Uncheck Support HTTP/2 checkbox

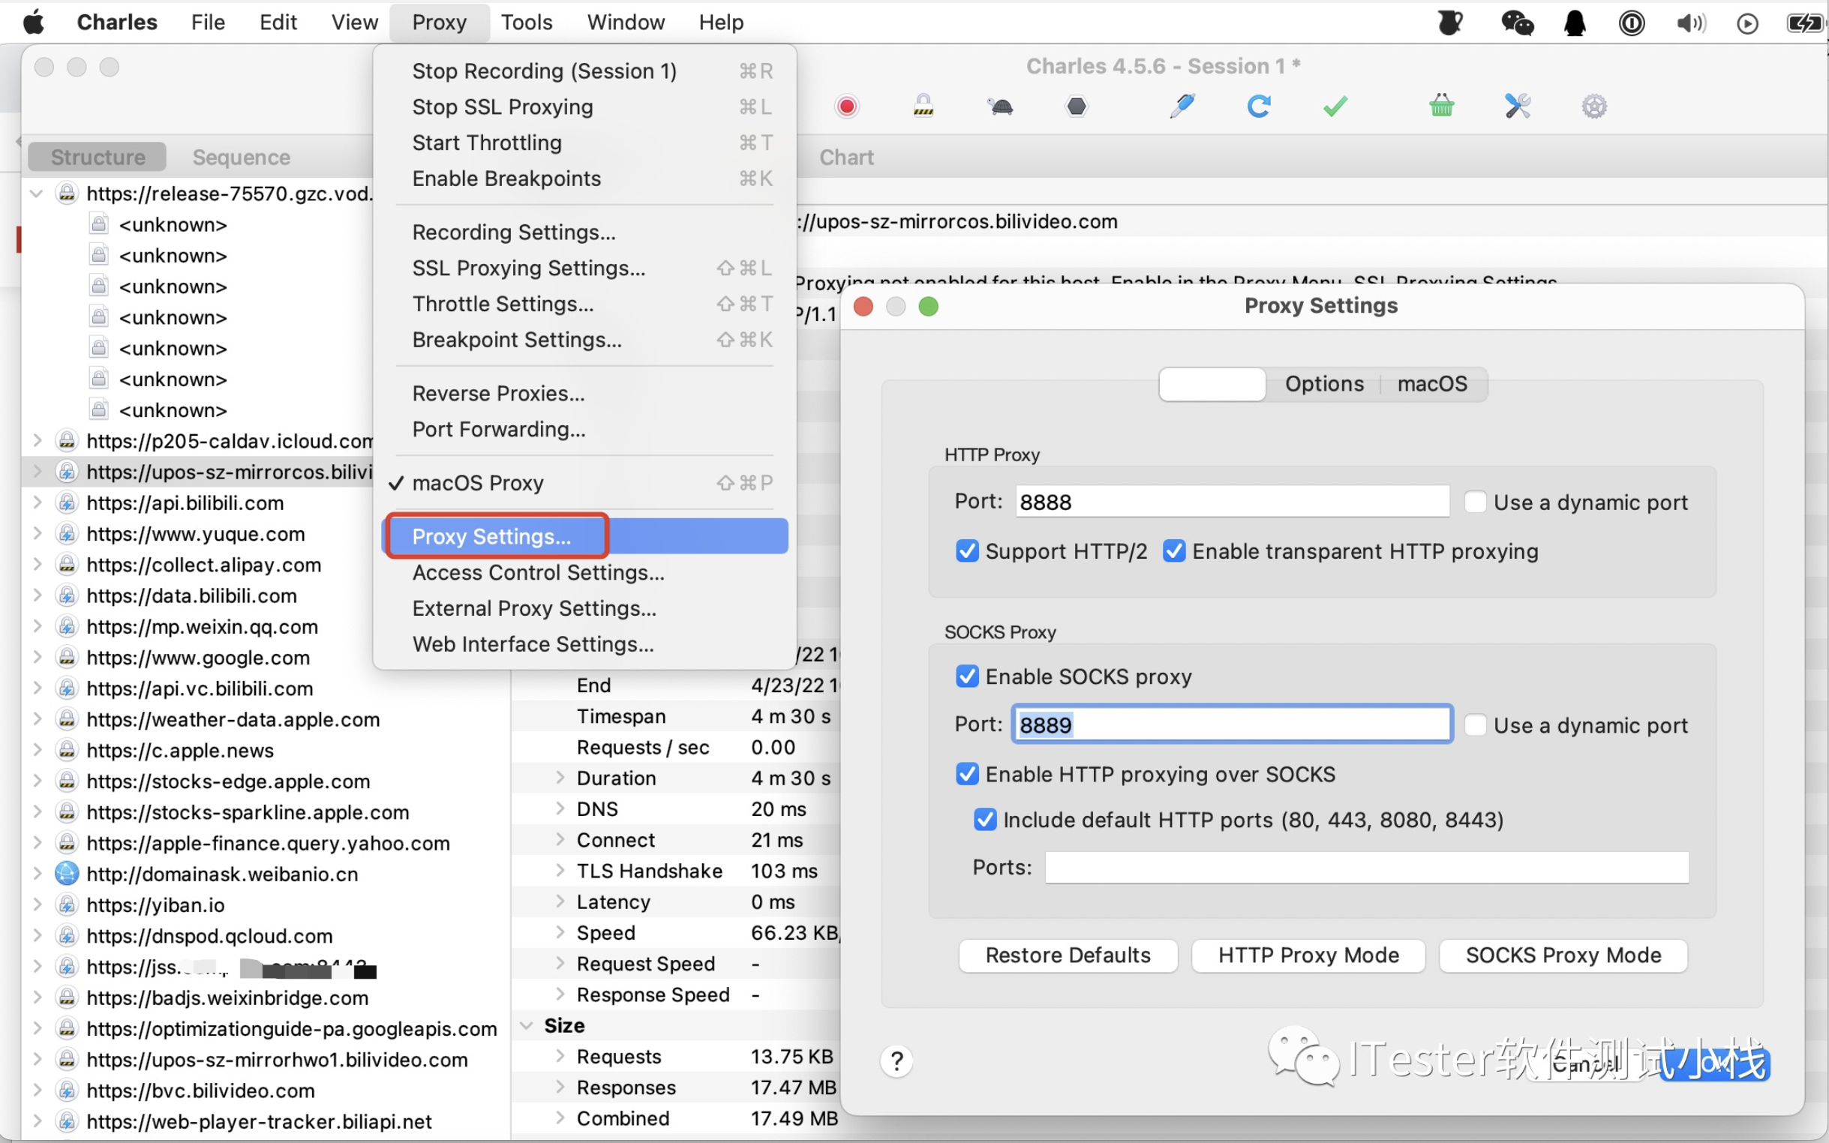[967, 551]
